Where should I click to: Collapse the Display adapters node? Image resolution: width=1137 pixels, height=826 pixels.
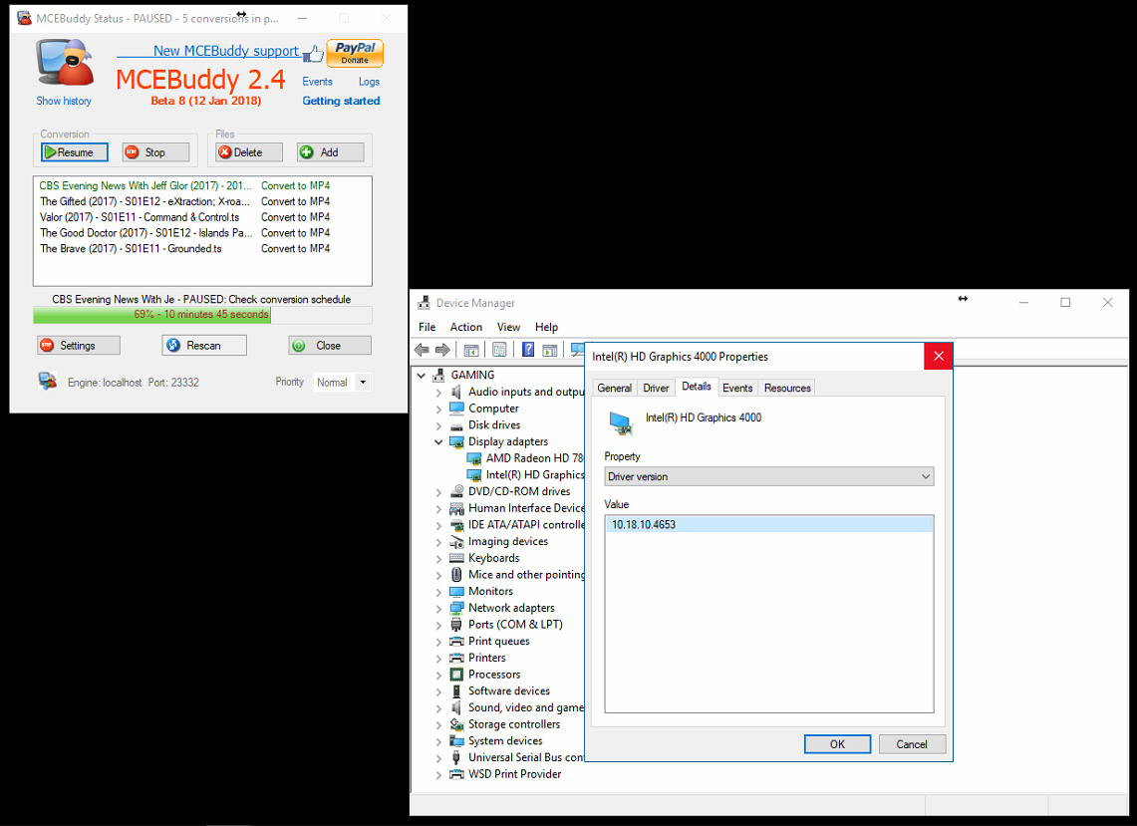pyautogui.click(x=438, y=441)
